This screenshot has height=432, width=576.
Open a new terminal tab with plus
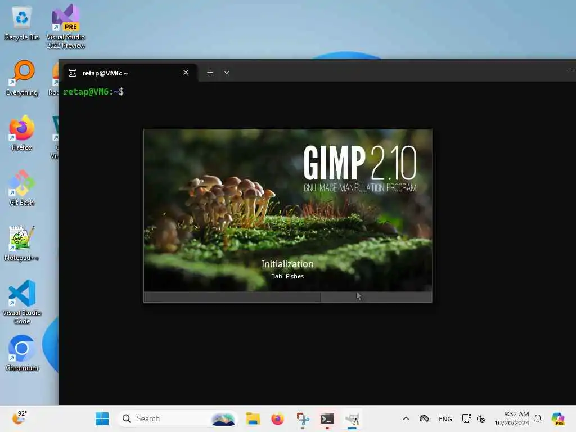(x=210, y=73)
